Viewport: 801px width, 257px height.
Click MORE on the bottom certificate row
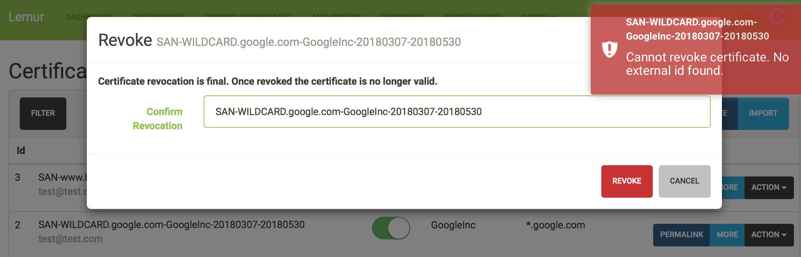[727, 235]
